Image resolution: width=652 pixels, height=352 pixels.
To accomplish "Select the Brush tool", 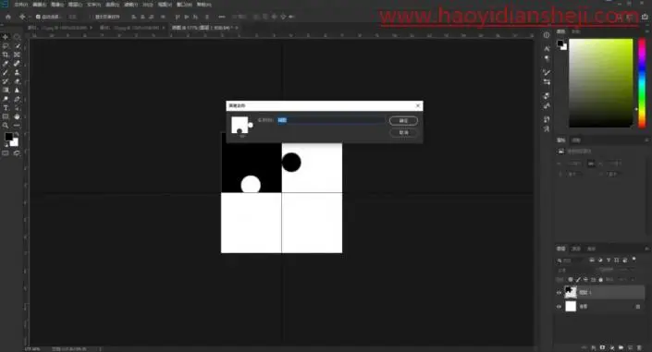I will (6, 72).
